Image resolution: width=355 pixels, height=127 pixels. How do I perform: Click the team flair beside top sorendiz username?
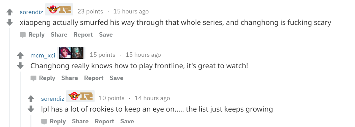(x=59, y=9)
